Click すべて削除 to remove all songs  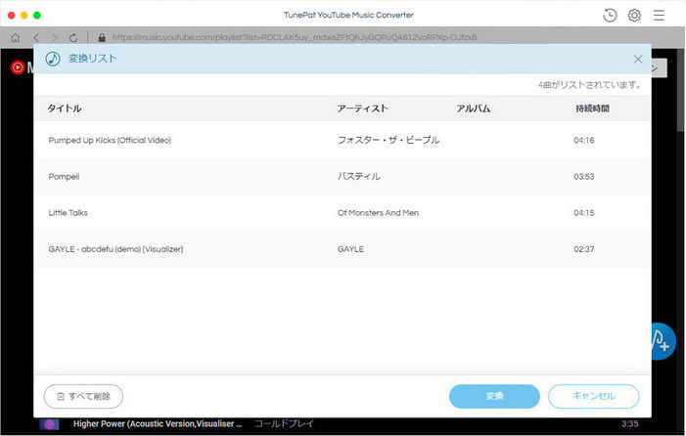click(x=83, y=396)
